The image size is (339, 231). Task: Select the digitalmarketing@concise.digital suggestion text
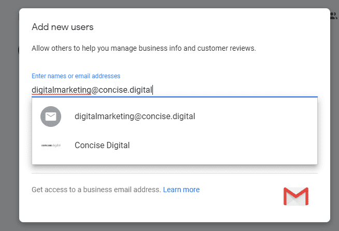point(135,117)
